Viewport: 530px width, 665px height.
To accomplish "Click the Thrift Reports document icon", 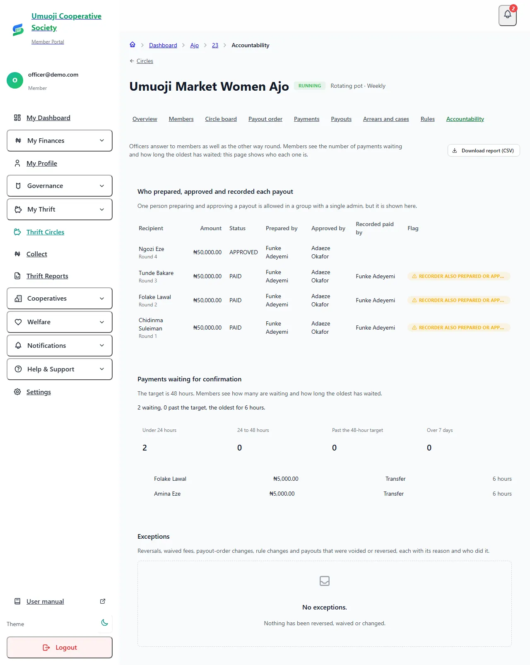I will [x=17, y=276].
